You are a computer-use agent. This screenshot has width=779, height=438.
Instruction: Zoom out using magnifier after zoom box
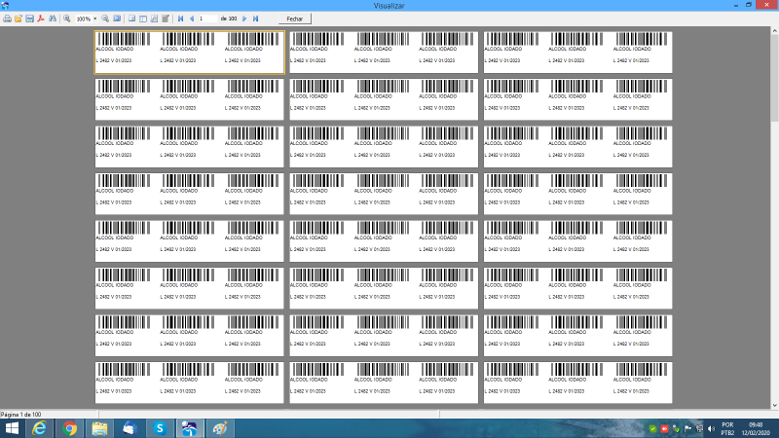(105, 18)
